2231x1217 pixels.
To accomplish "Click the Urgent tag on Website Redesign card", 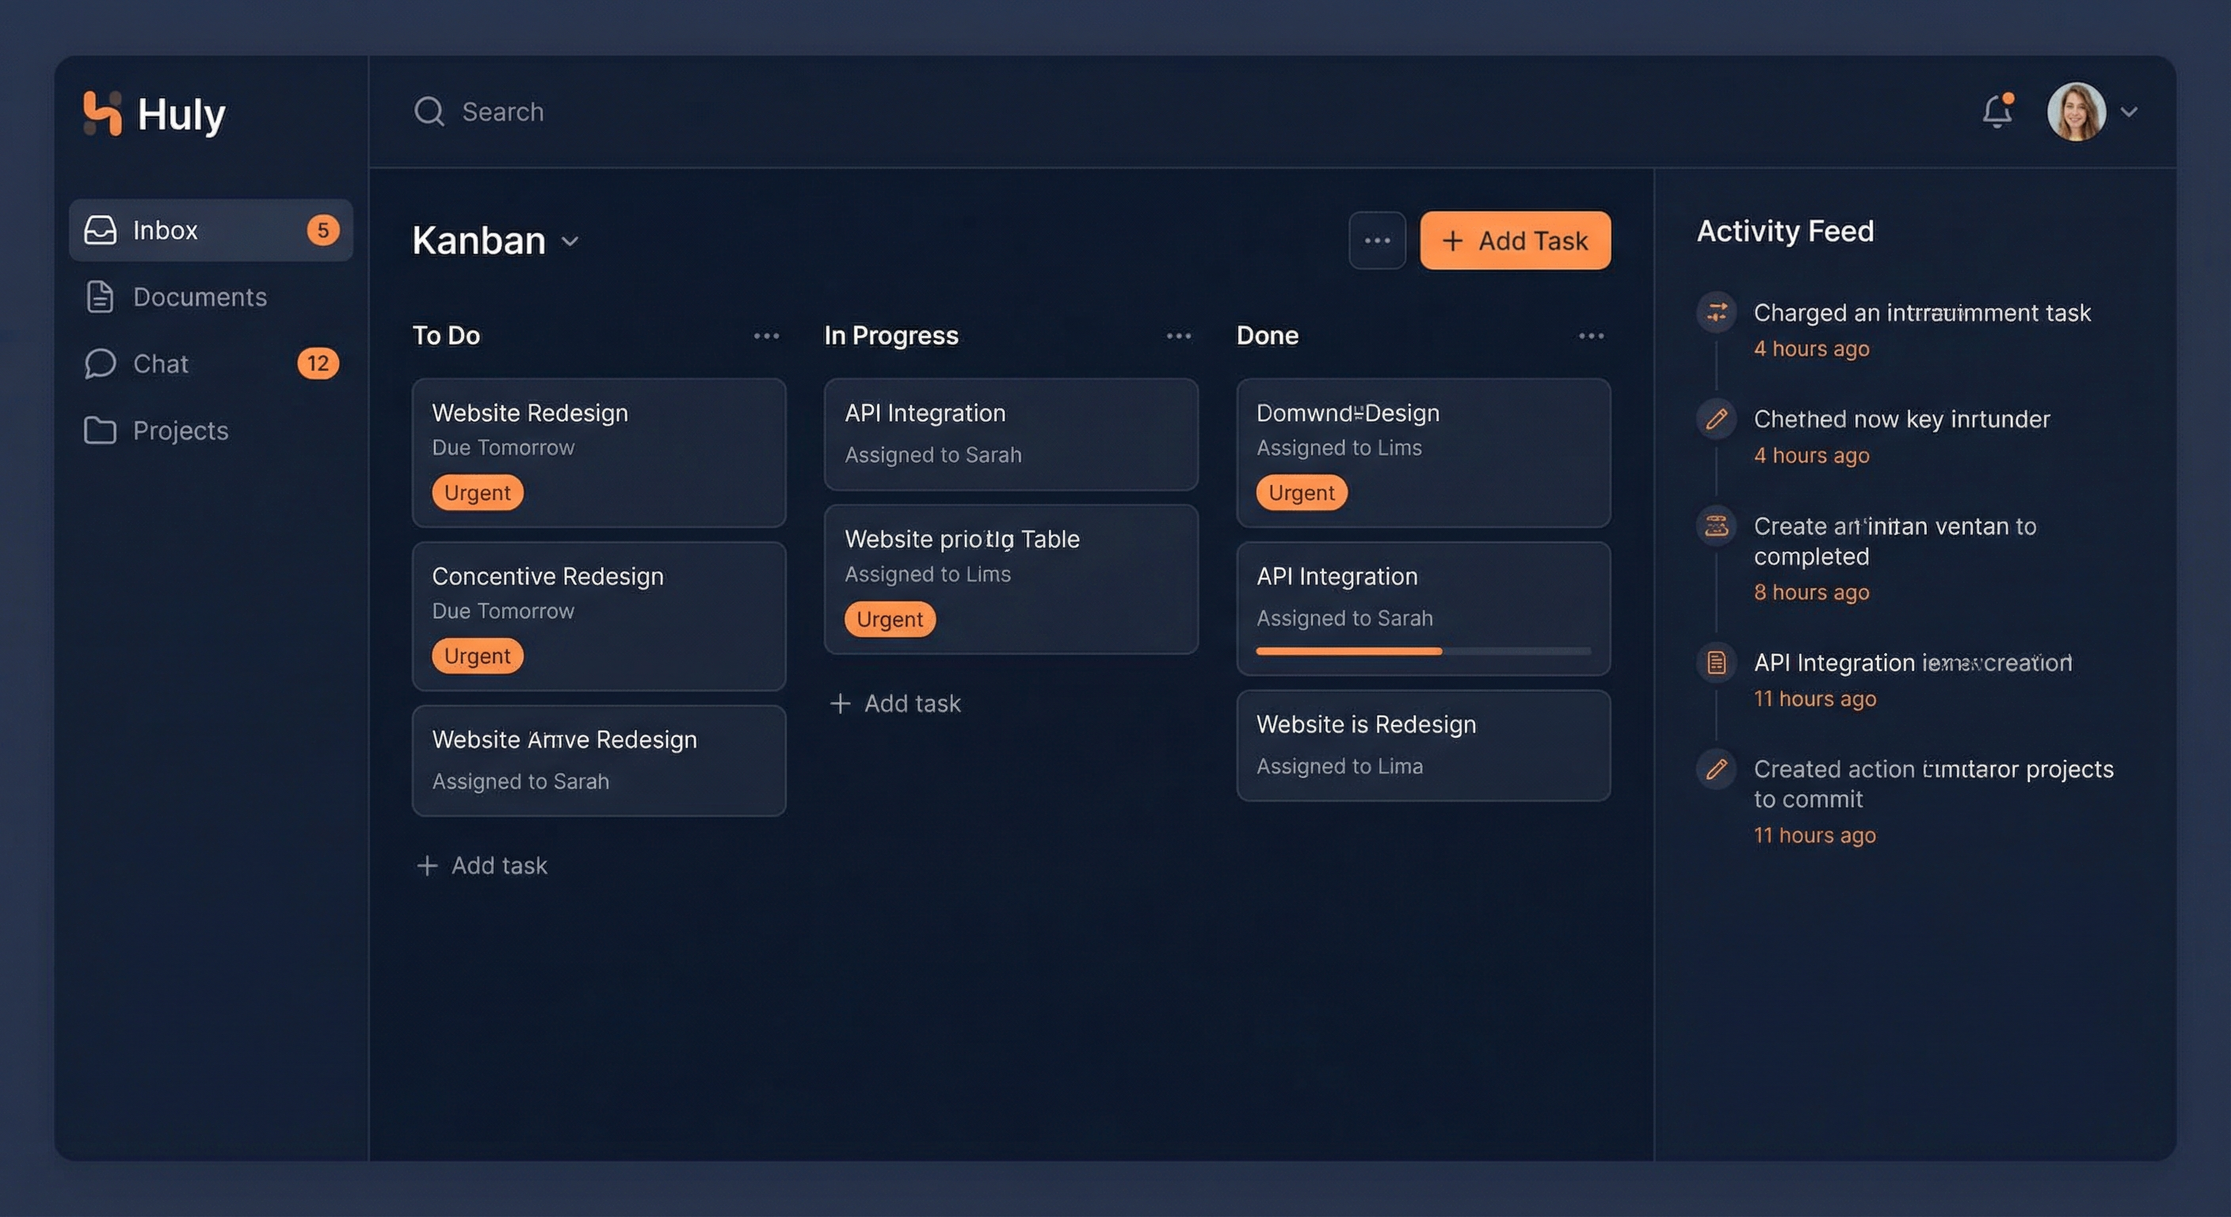I will (x=477, y=493).
